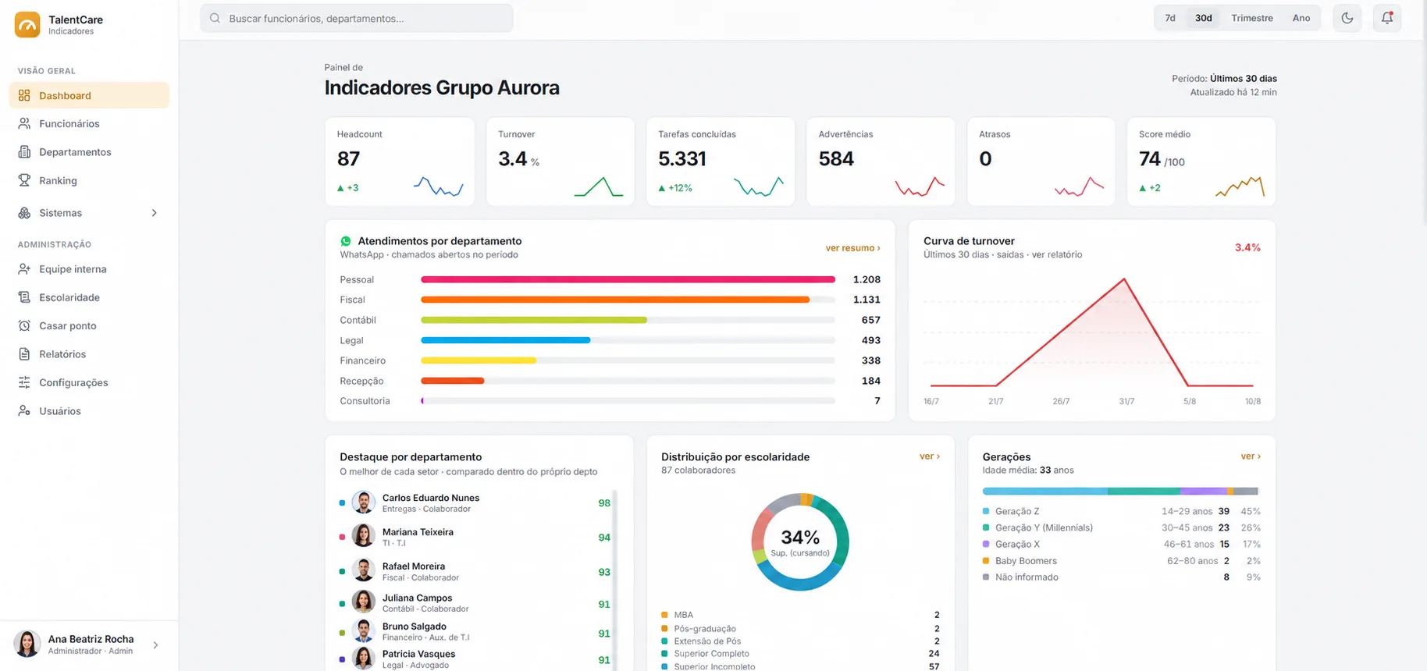Click the Configurações sliders icon
Image resolution: width=1427 pixels, height=671 pixels.
24,382
